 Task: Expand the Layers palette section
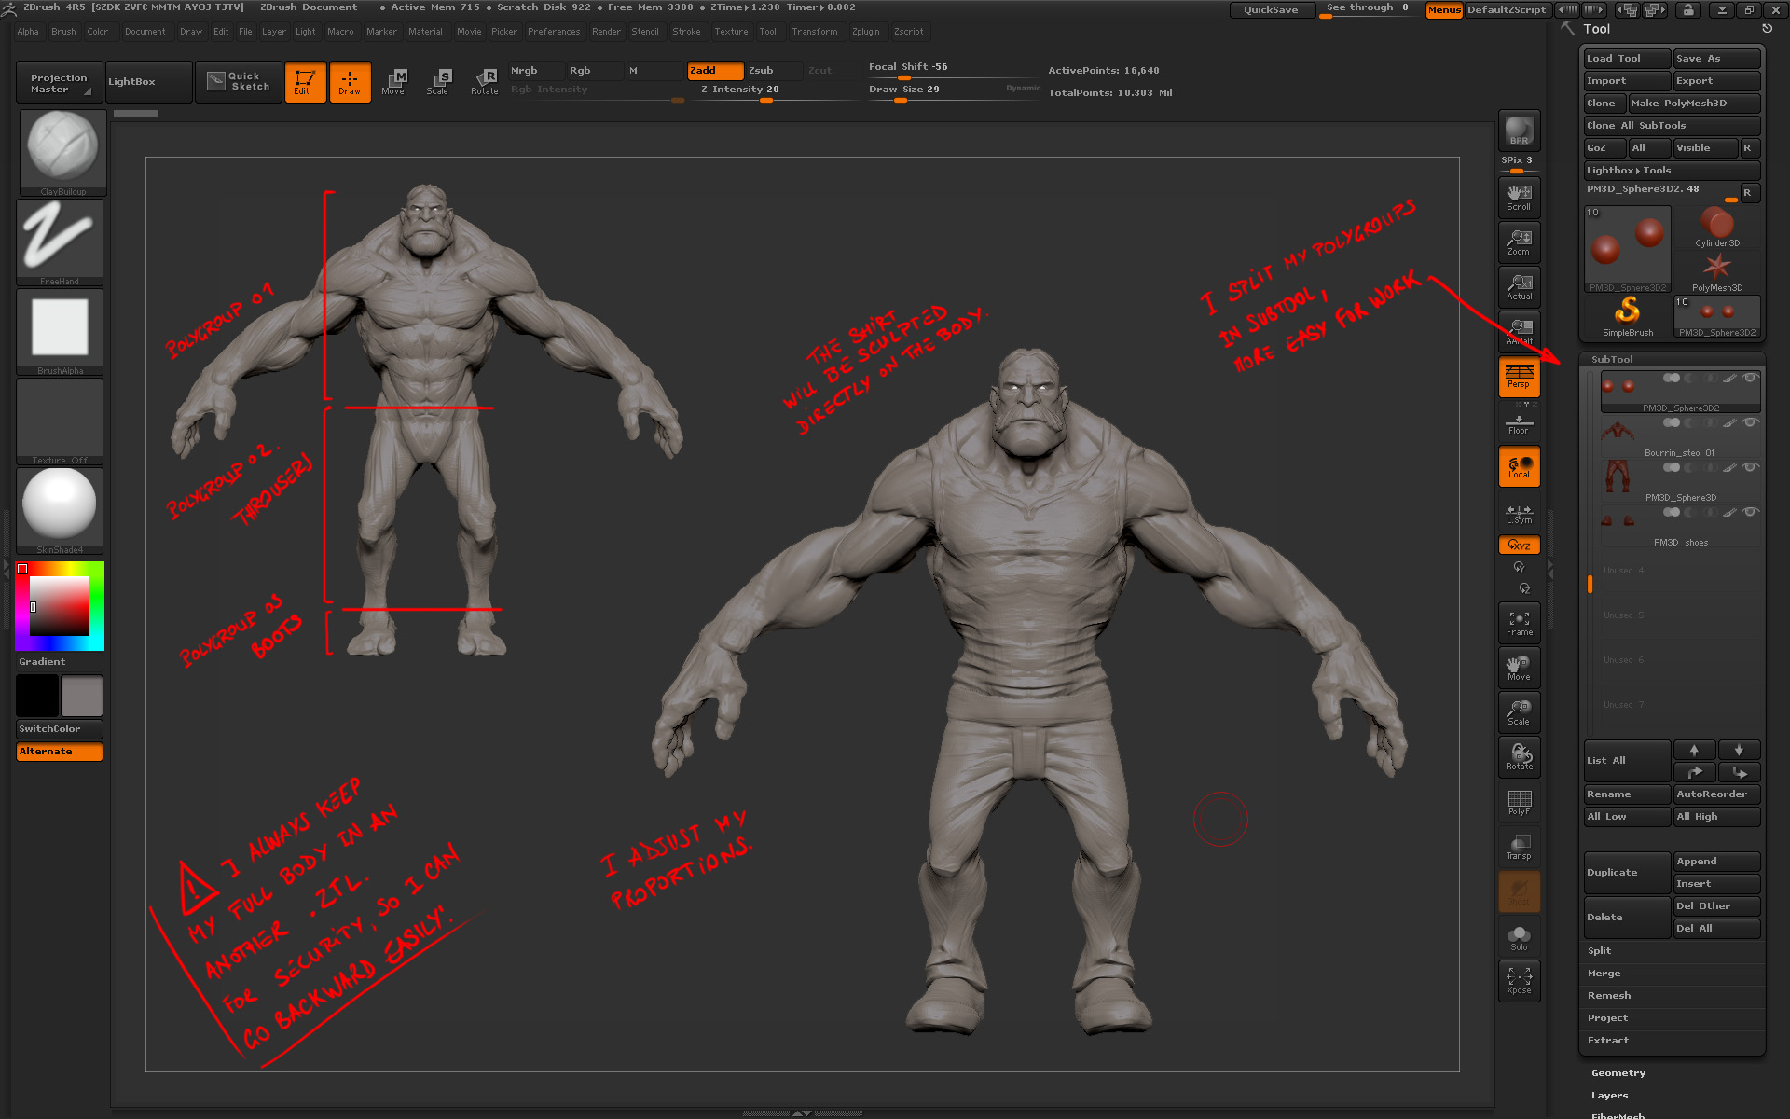(1609, 1096)
